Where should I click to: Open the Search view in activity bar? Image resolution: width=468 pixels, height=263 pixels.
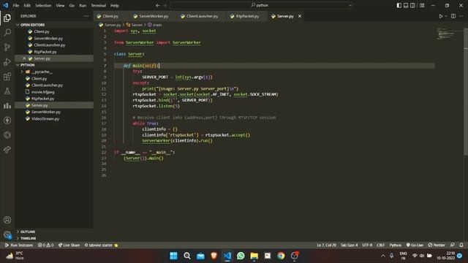pyautogui.click(x=7, y=32)
